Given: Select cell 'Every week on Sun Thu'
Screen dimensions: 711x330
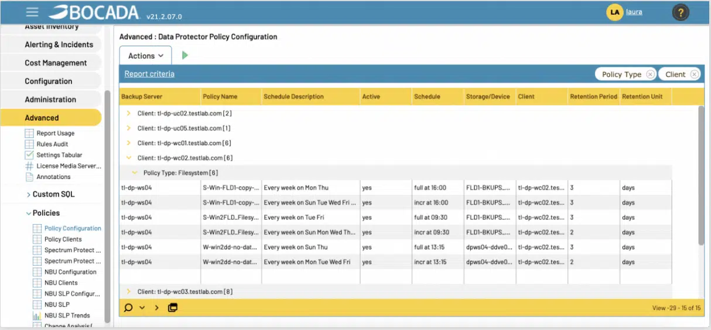Looking at the screenshot, I should (310, 247).
